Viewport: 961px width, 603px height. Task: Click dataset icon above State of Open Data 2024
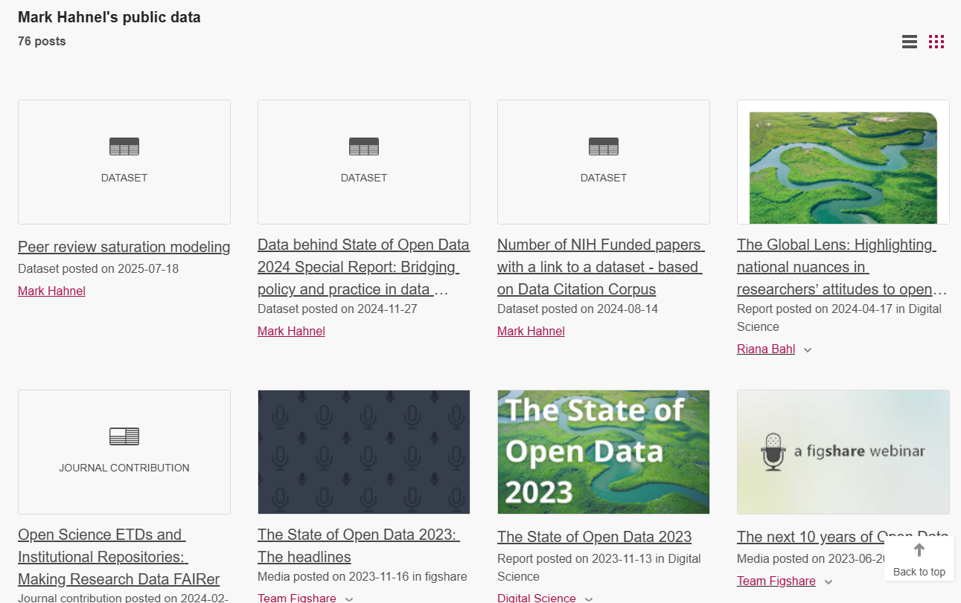(x=364, y=147)
